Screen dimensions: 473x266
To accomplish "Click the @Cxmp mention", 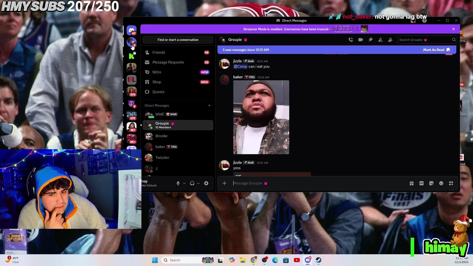I will point(240,66).
